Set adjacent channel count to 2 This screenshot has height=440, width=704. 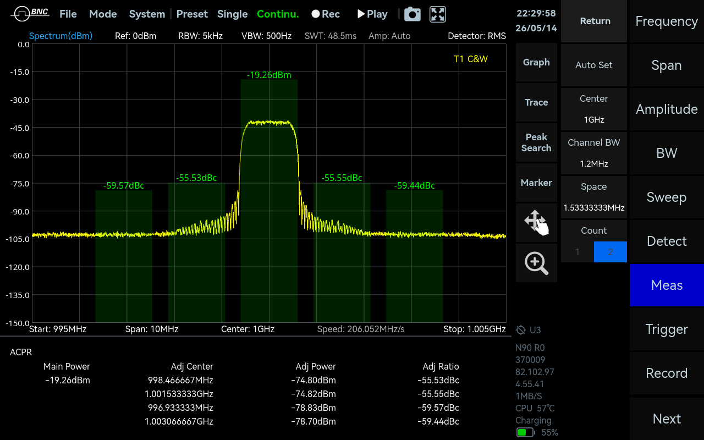coord(610,252)
